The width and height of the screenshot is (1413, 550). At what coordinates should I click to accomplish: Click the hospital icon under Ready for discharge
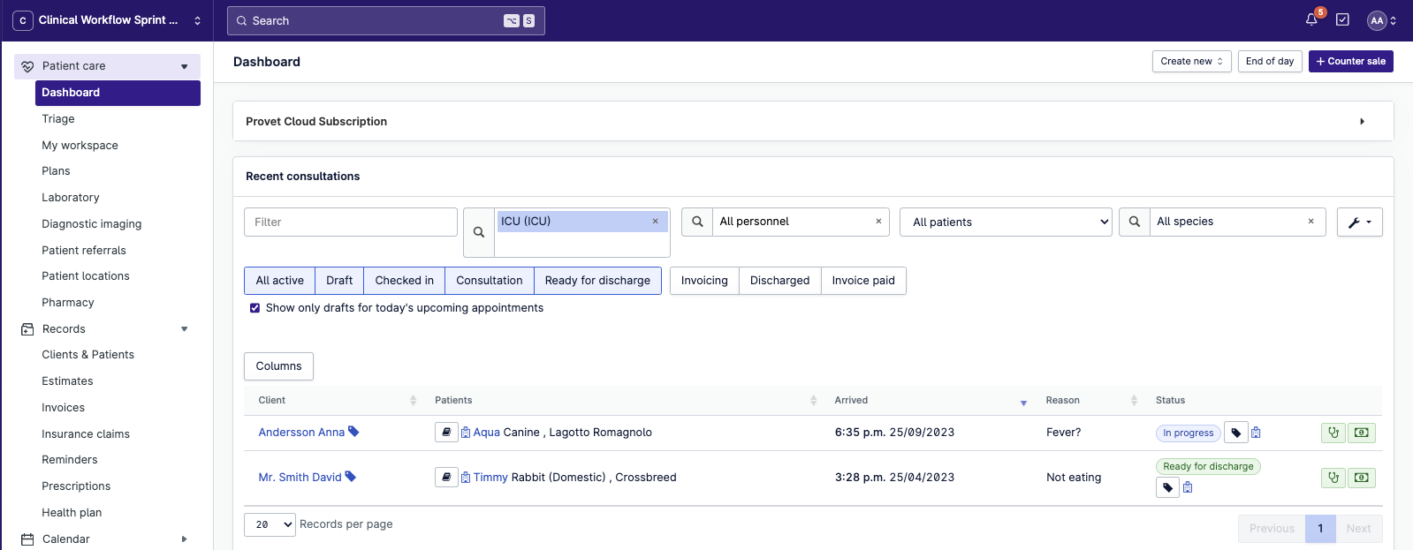pos(1188,487)
